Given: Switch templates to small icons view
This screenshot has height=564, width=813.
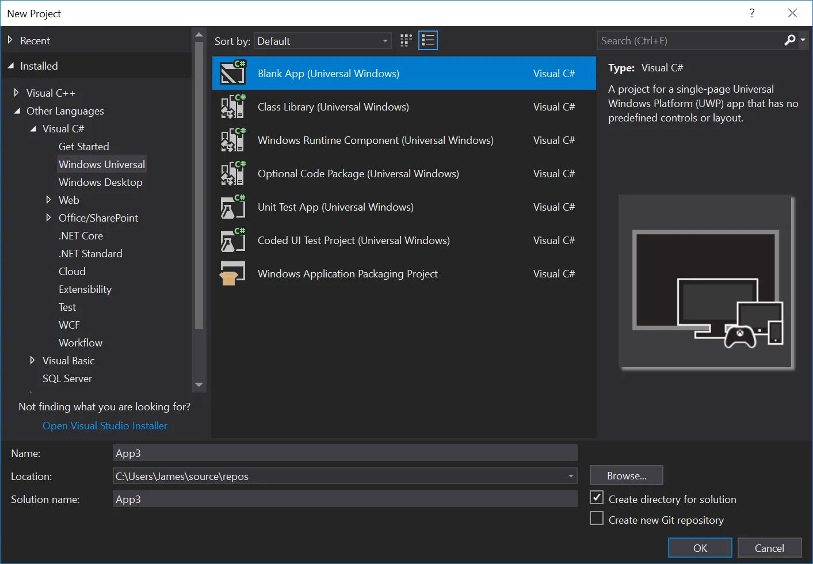Looking at the screenshot, I should 405,40.
